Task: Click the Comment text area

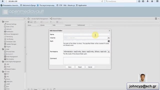Action: coord(86,60)
